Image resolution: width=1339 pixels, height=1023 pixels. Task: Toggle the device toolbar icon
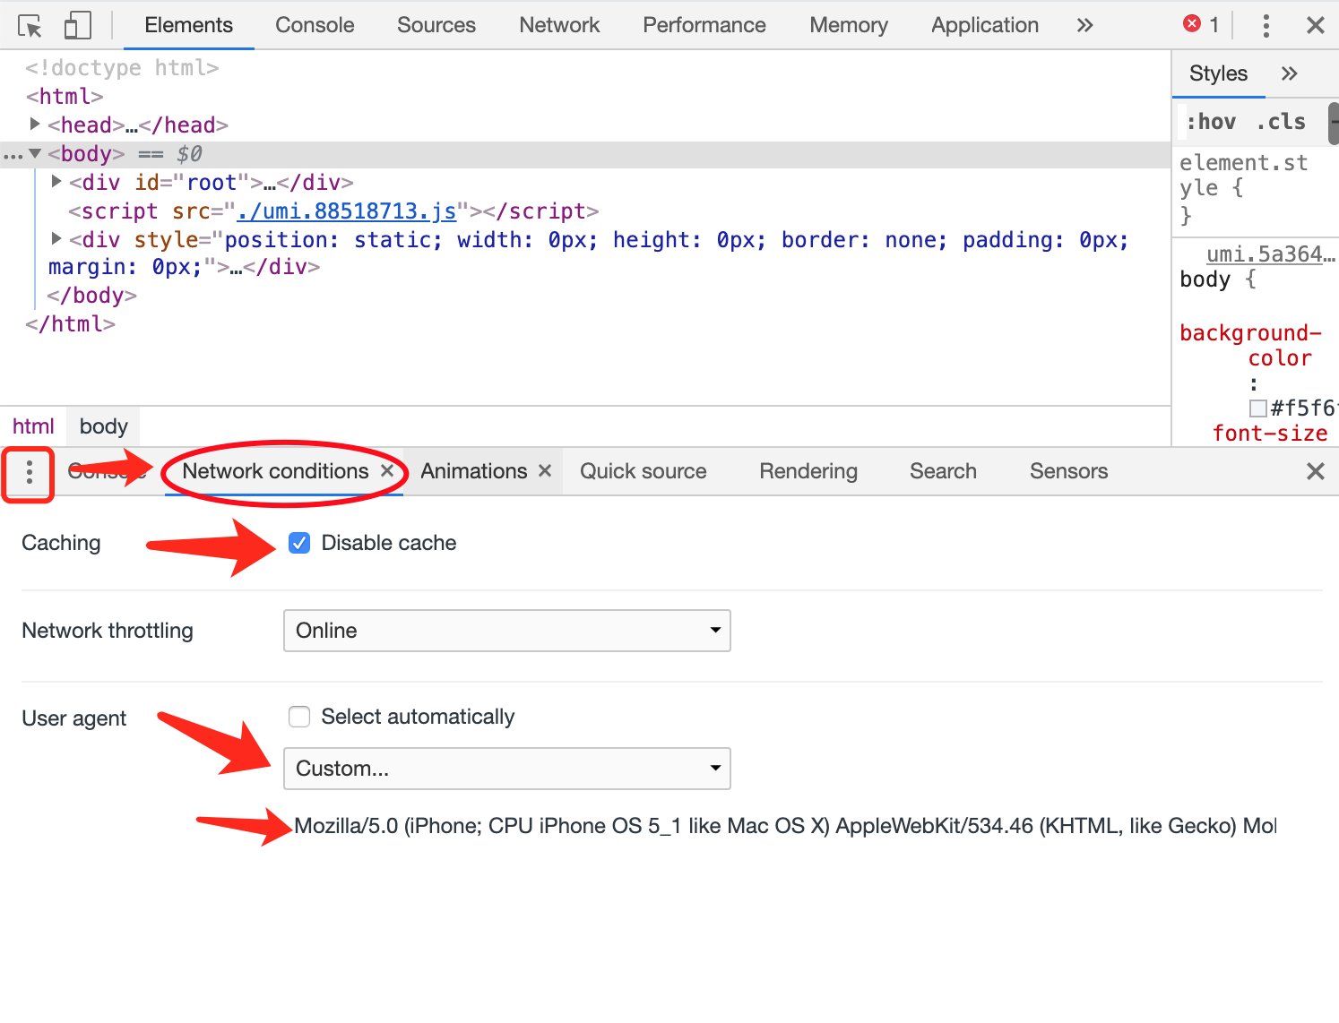tap(78, 25)
